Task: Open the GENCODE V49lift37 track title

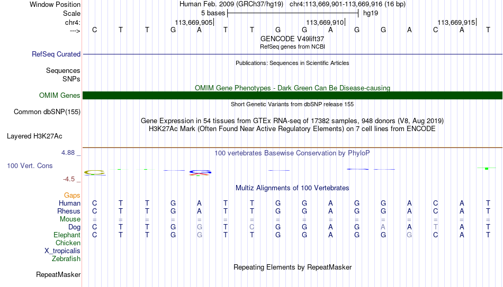Action: pyautogui.click(x=292, y=39)
